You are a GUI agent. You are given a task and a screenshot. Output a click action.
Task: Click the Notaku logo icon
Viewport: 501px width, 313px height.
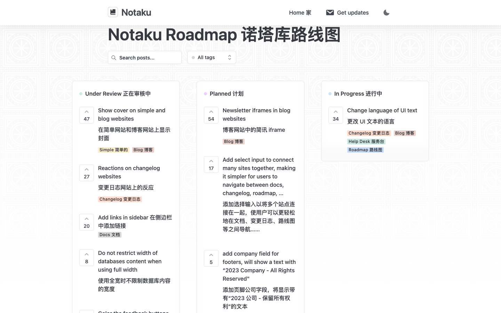point(113,12)
